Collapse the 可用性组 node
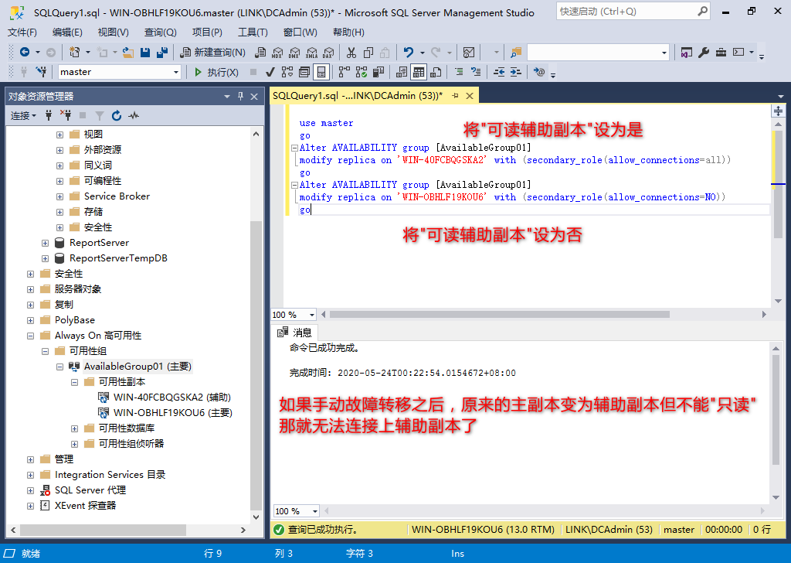Screen dimensions: 791x563 pyautogui.click(x=45, y=351)
